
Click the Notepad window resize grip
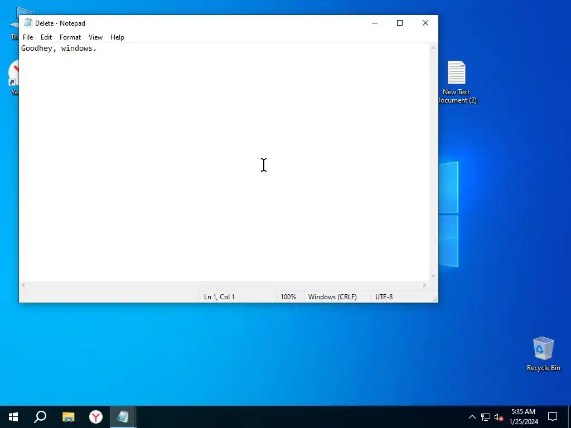tap(435, 299)
